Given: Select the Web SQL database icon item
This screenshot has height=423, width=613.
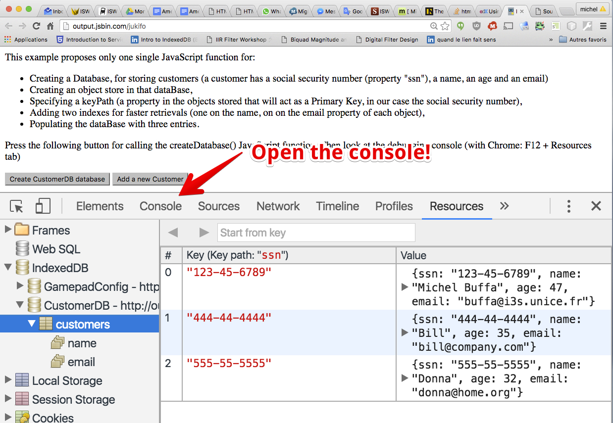Looking at the screenshot, I should tap(22, 249).
